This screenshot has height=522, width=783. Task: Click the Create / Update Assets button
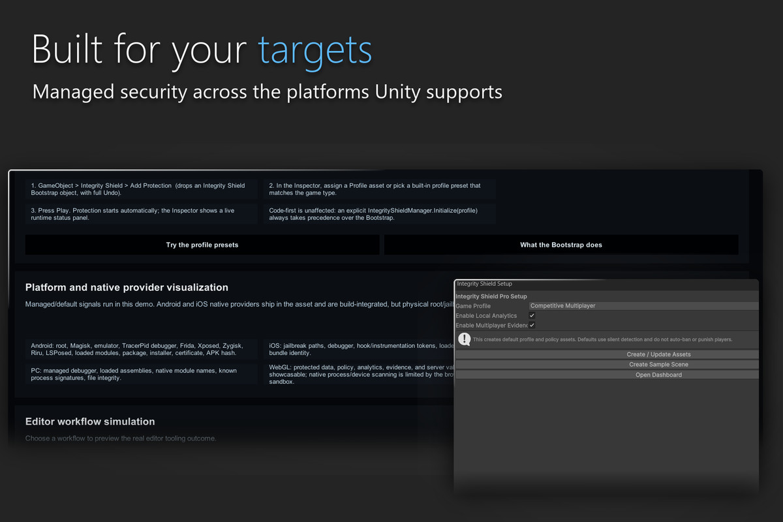pos(607,354)
